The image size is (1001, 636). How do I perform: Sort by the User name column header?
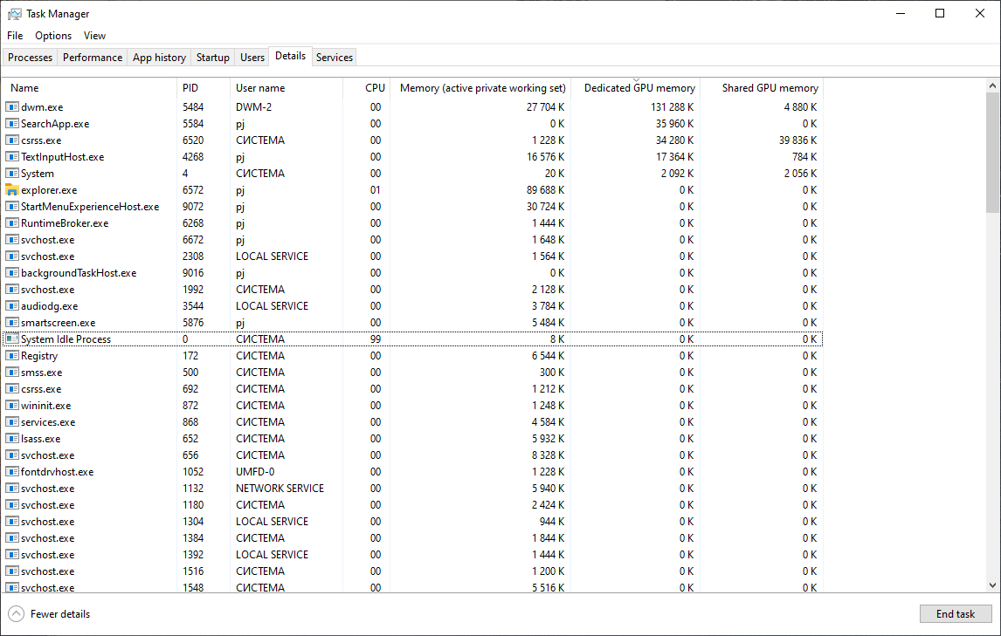[x=286, y=88]
